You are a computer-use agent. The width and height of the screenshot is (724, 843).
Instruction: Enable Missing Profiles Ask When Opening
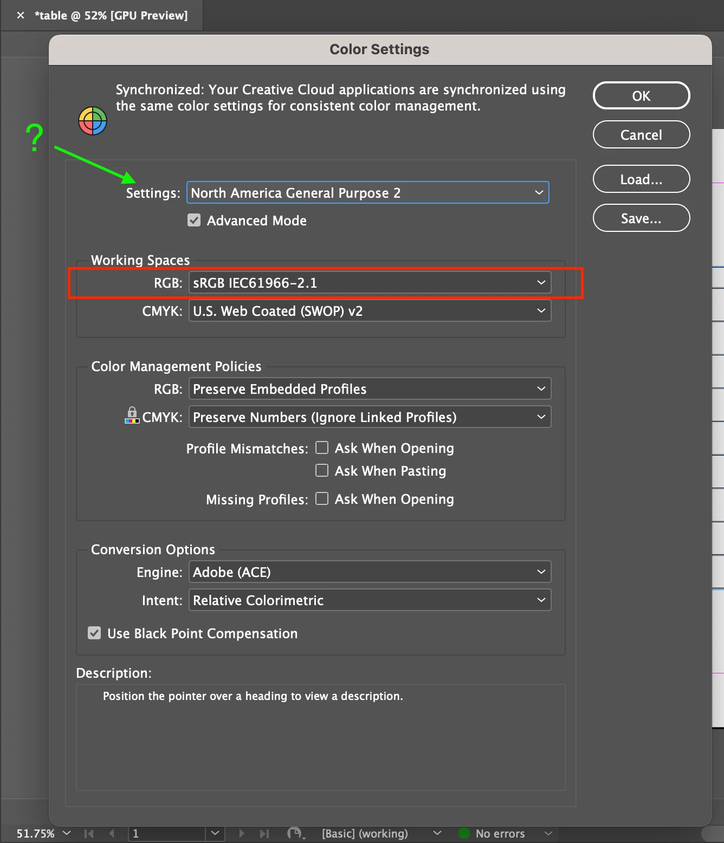322,498
